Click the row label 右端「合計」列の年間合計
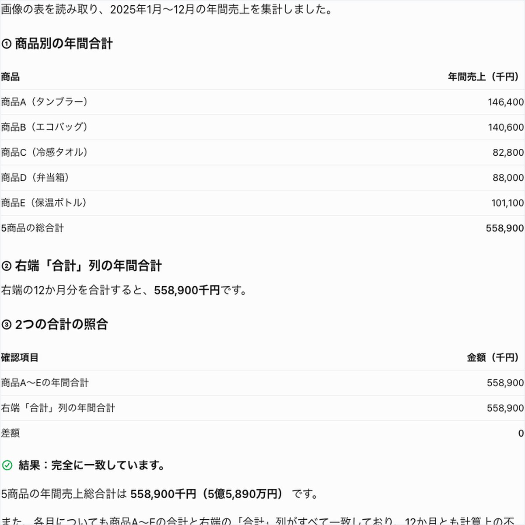Image resolution: width=525 pixels, height=525 pixels. coord(58,408)
